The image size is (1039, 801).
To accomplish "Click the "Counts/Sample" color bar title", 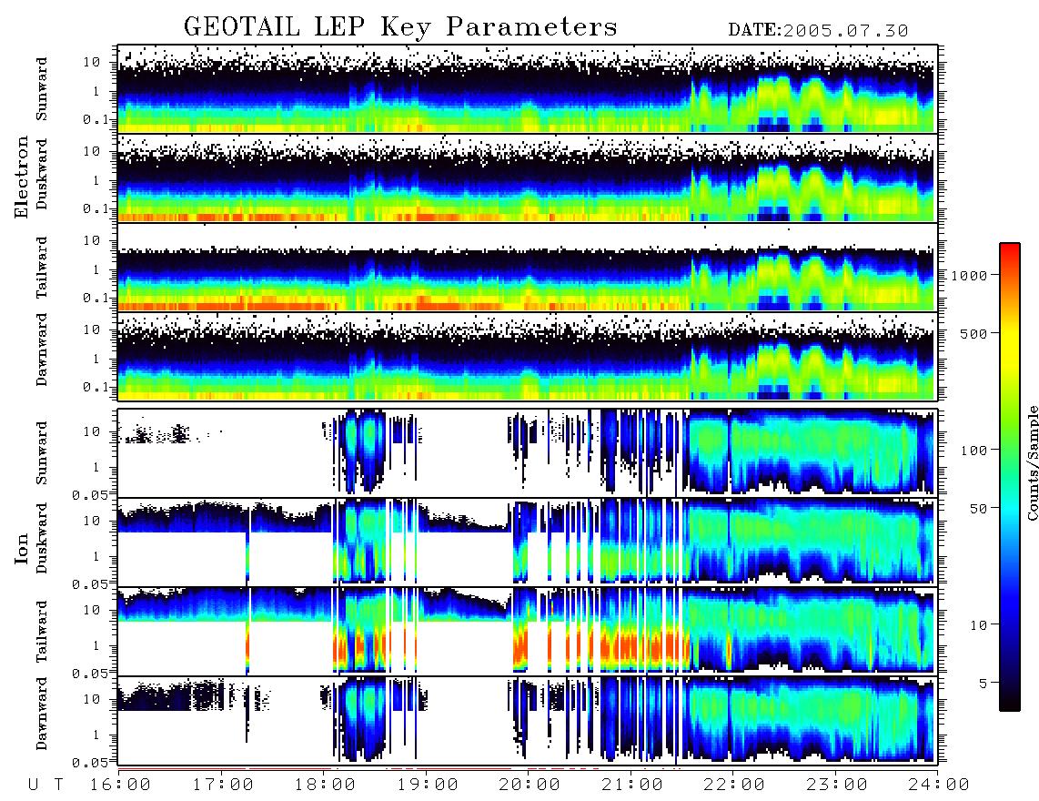I will (x=1033, y=463).
